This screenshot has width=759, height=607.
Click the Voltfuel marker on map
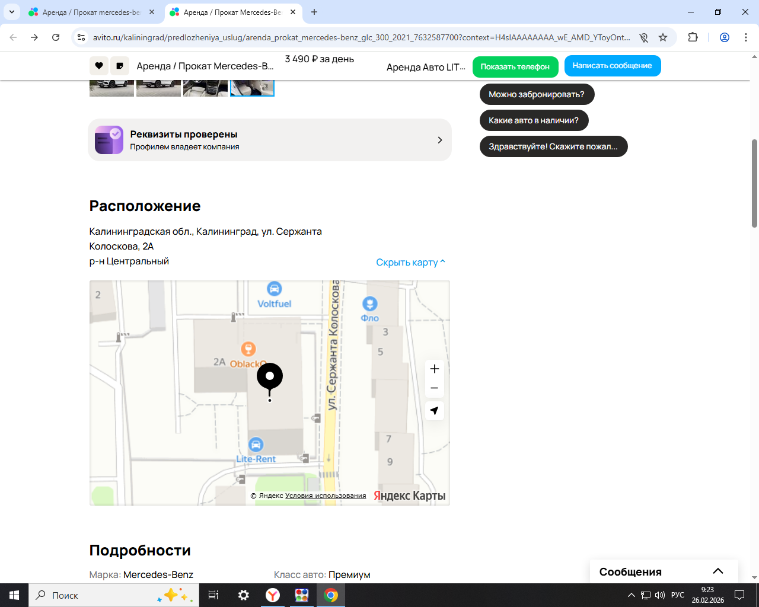click(274, 289)
